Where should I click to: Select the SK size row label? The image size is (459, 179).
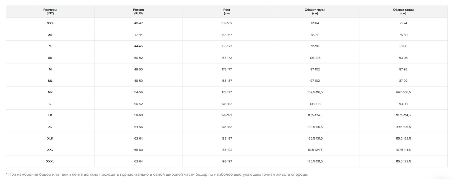[x=50, y=58]
